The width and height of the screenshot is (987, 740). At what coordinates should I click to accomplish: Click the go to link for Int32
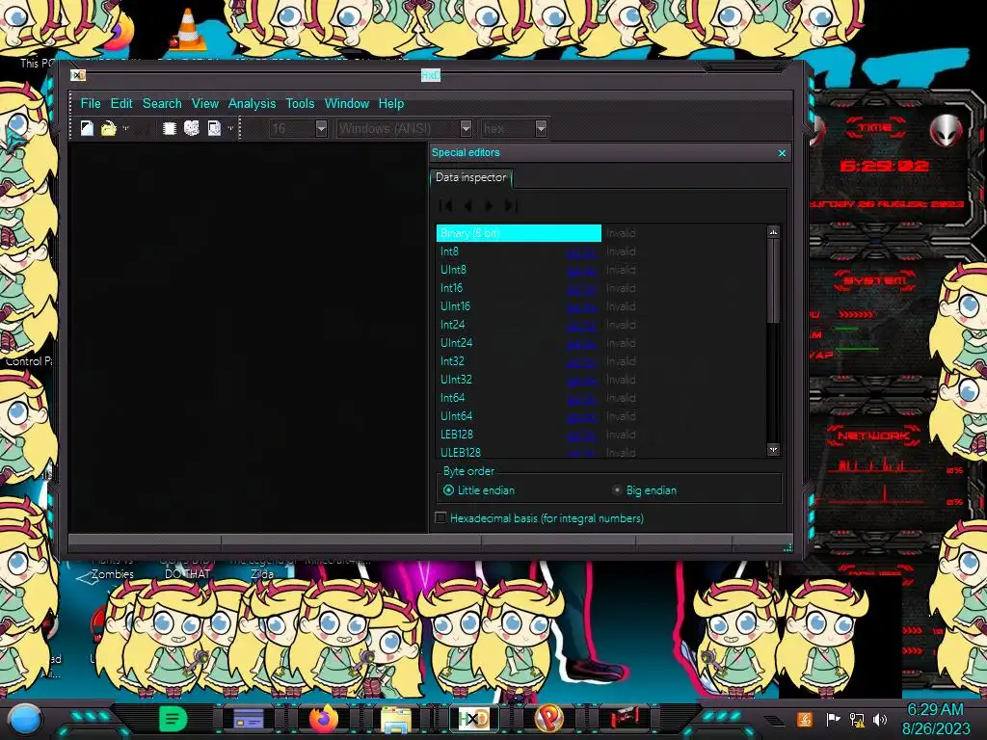pyautogui.click(x=581, y=362)
